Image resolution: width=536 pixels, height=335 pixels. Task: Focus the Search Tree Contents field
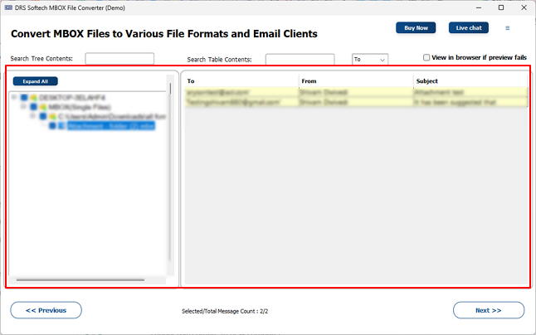click(x=119, y=58)
